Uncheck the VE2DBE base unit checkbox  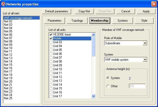point(51,34)
